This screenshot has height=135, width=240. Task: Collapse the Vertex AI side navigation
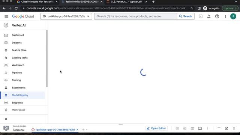[6, 119]
